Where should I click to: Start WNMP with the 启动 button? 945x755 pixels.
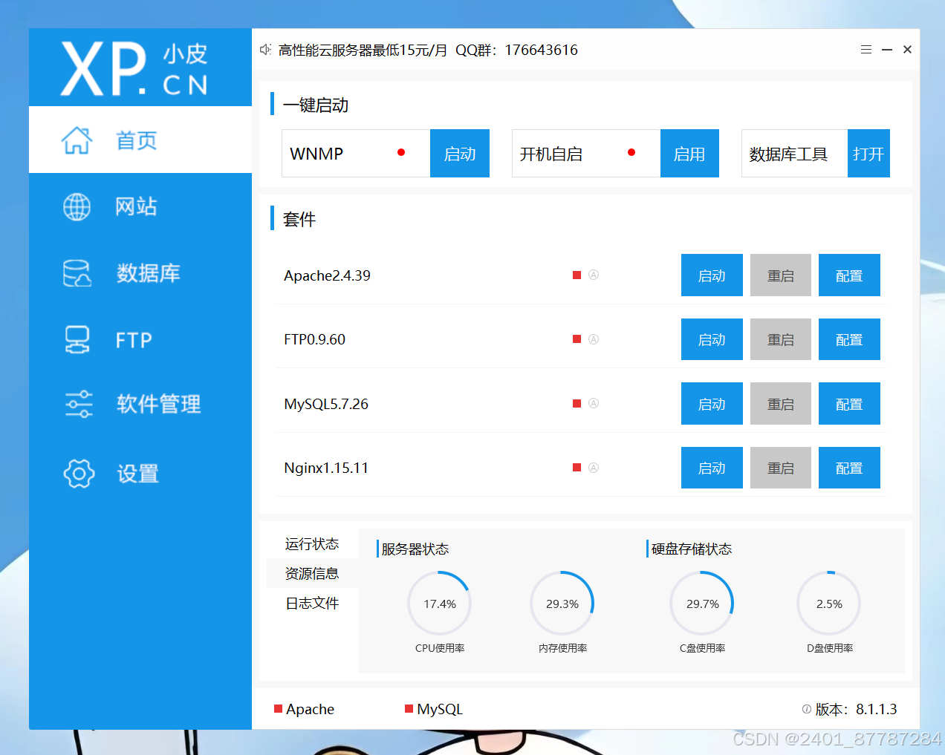pos(460,154)
